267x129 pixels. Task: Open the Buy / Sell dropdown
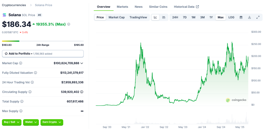(11, 122)
